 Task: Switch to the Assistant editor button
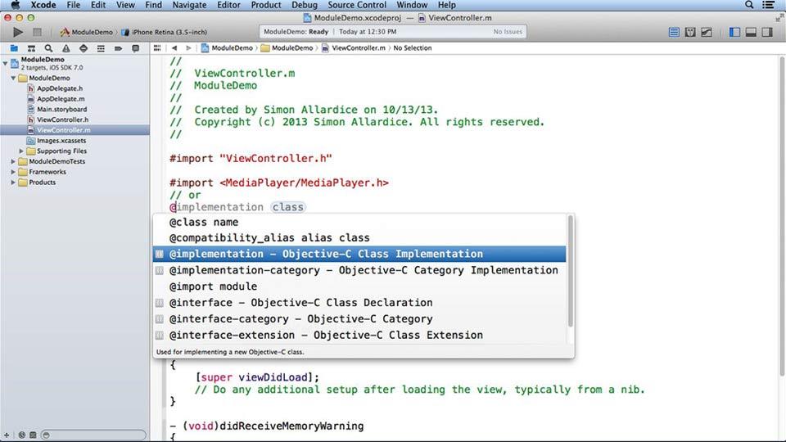click(690, 32)
